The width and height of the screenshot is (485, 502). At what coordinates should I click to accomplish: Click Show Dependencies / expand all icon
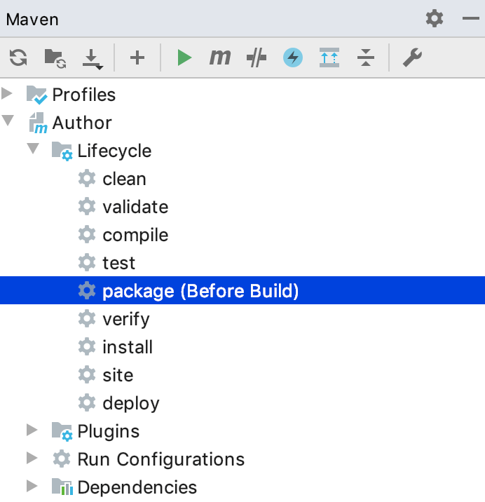point(329,57)
